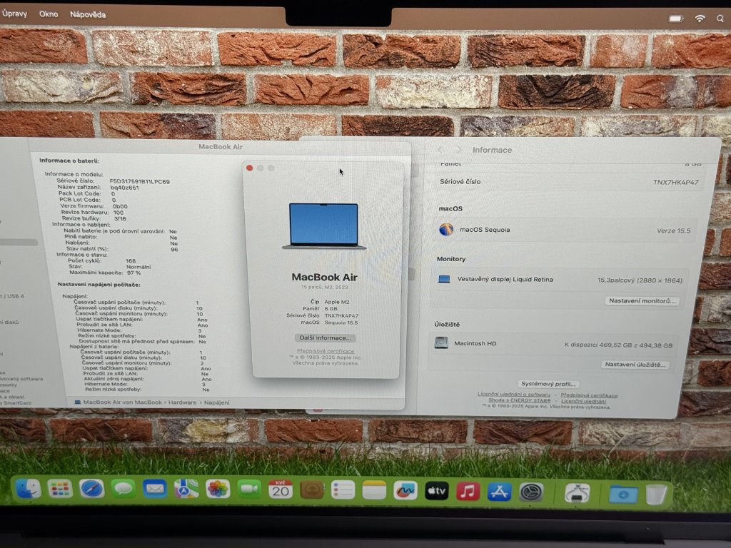
Task: Open the Contacts app in Dock
Action: [x=312, y=489]
